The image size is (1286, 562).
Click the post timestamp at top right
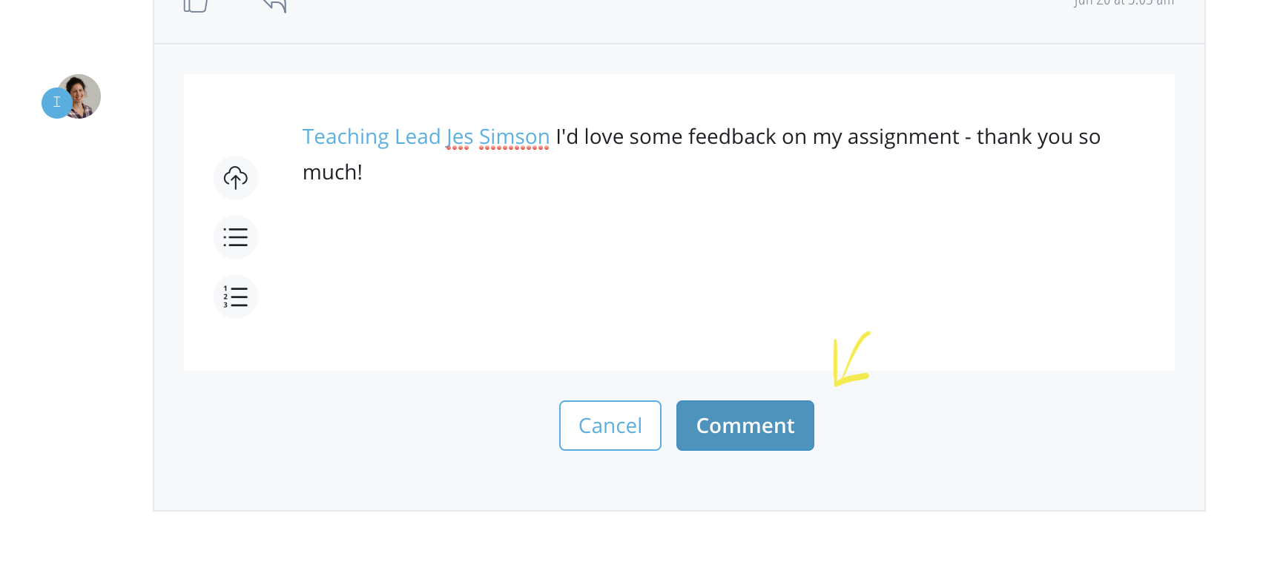(x=1124, y=3)
